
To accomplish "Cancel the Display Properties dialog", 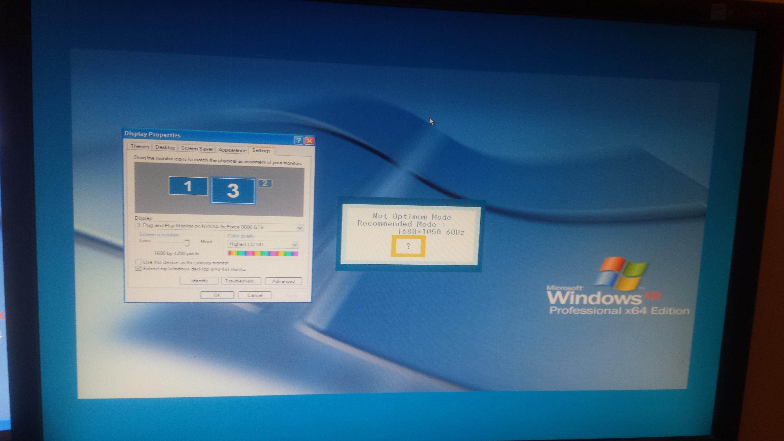I will coord(255,295).
